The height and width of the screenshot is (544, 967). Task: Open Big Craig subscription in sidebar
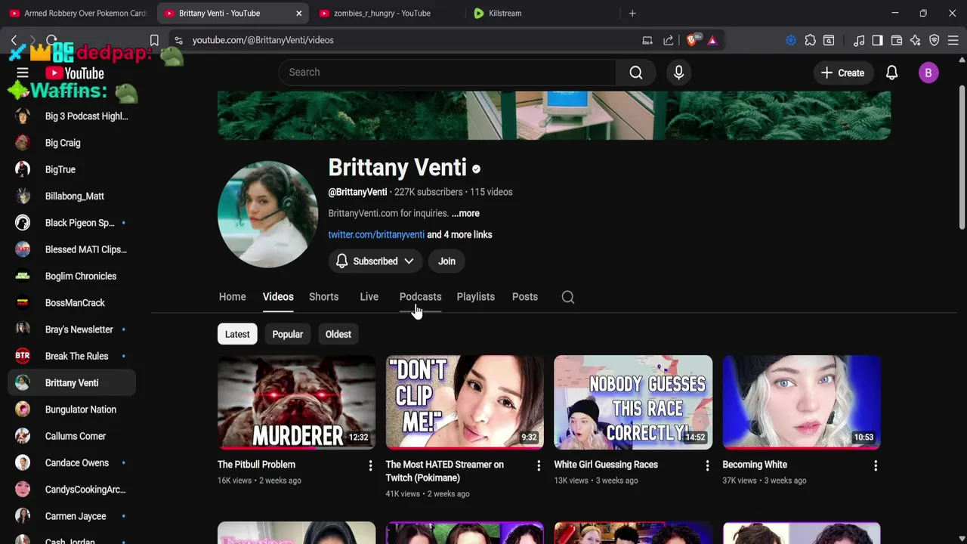click(x=72, y=143)
